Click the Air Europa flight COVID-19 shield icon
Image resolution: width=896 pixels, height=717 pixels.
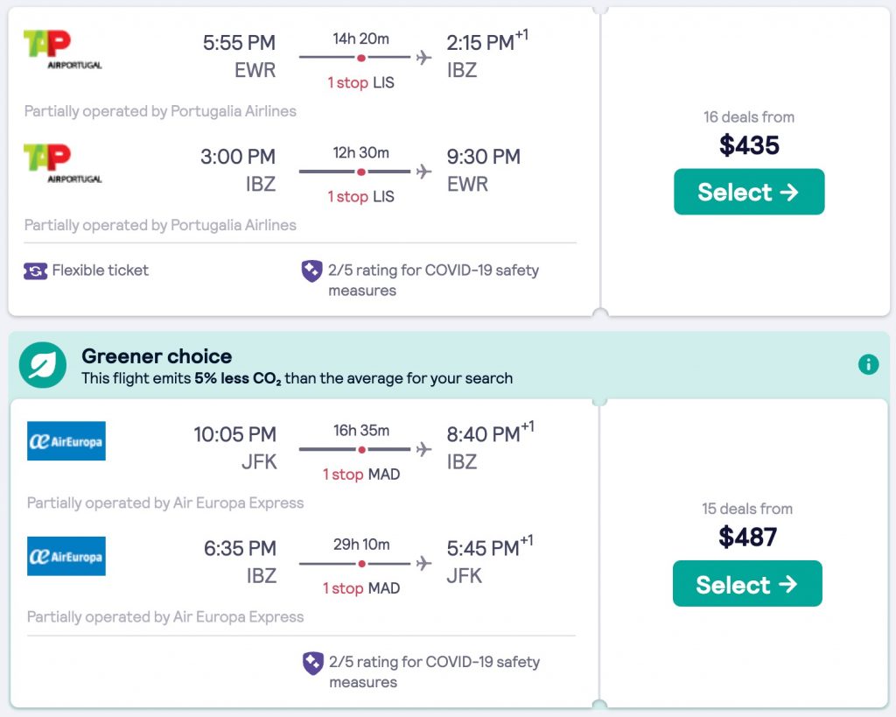point(313,663)
